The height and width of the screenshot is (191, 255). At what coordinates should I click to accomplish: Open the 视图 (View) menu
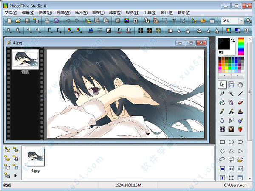coord(132,13)
